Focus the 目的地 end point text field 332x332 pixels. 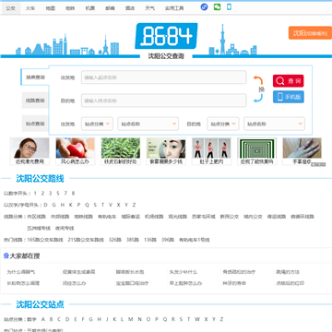coord(164,101)
